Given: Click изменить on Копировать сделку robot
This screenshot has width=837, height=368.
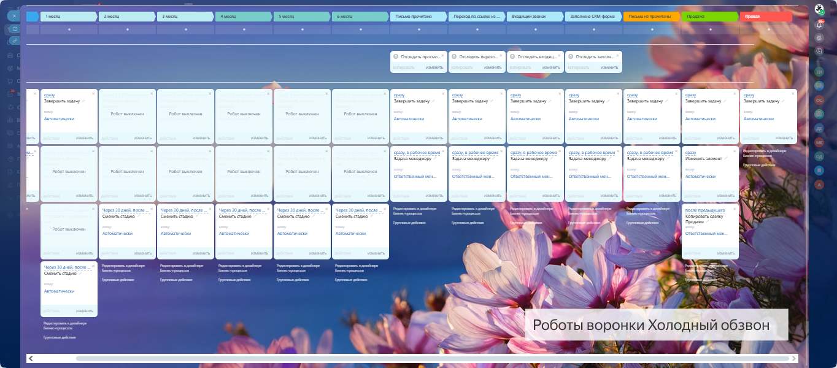Looking at the screenshot, I should tap(726, 253).
